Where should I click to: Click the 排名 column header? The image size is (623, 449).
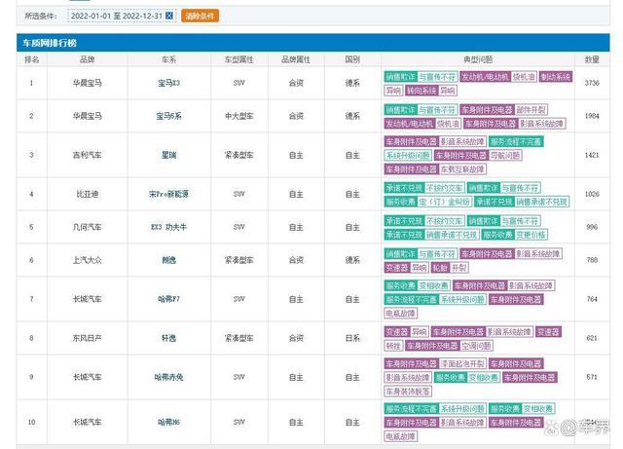point(32,59)
